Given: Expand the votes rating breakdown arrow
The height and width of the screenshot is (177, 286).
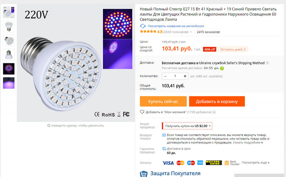Looking at the screenshot, I should pyautogui.click(x=192, y=32).
